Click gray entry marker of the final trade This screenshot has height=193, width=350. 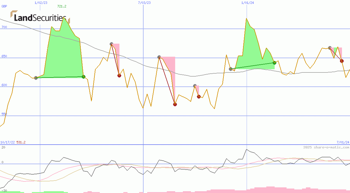click(330, 48)
